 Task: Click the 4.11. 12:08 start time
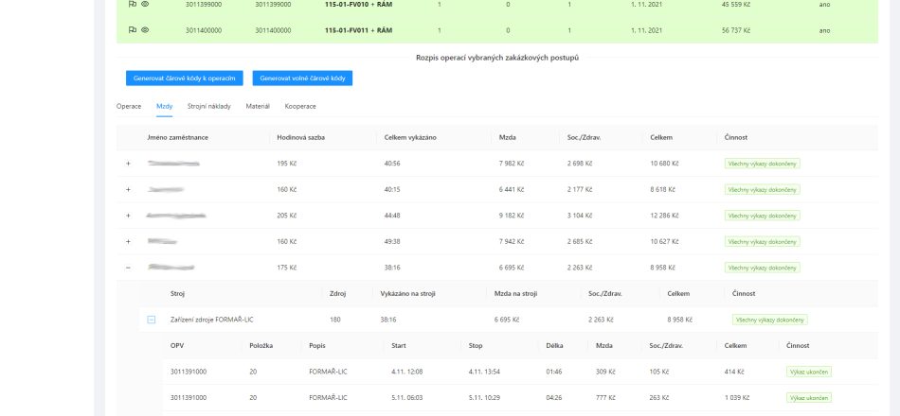(x=407, y=372)
